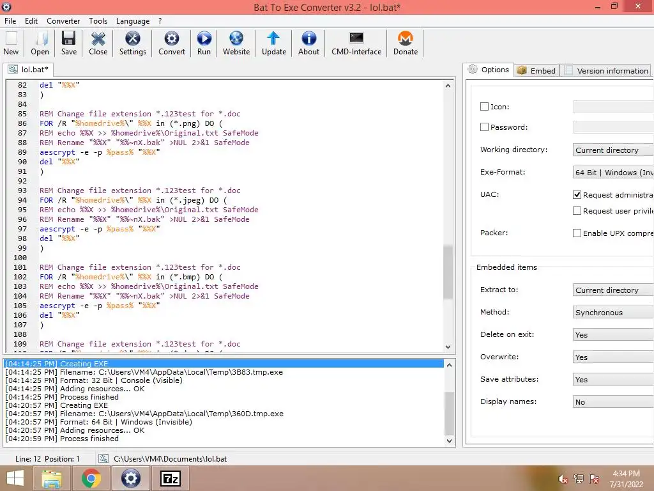654x491 pixels.
Task: Launch the CMD-Interface tool
Action: click(x=356, y=43)
